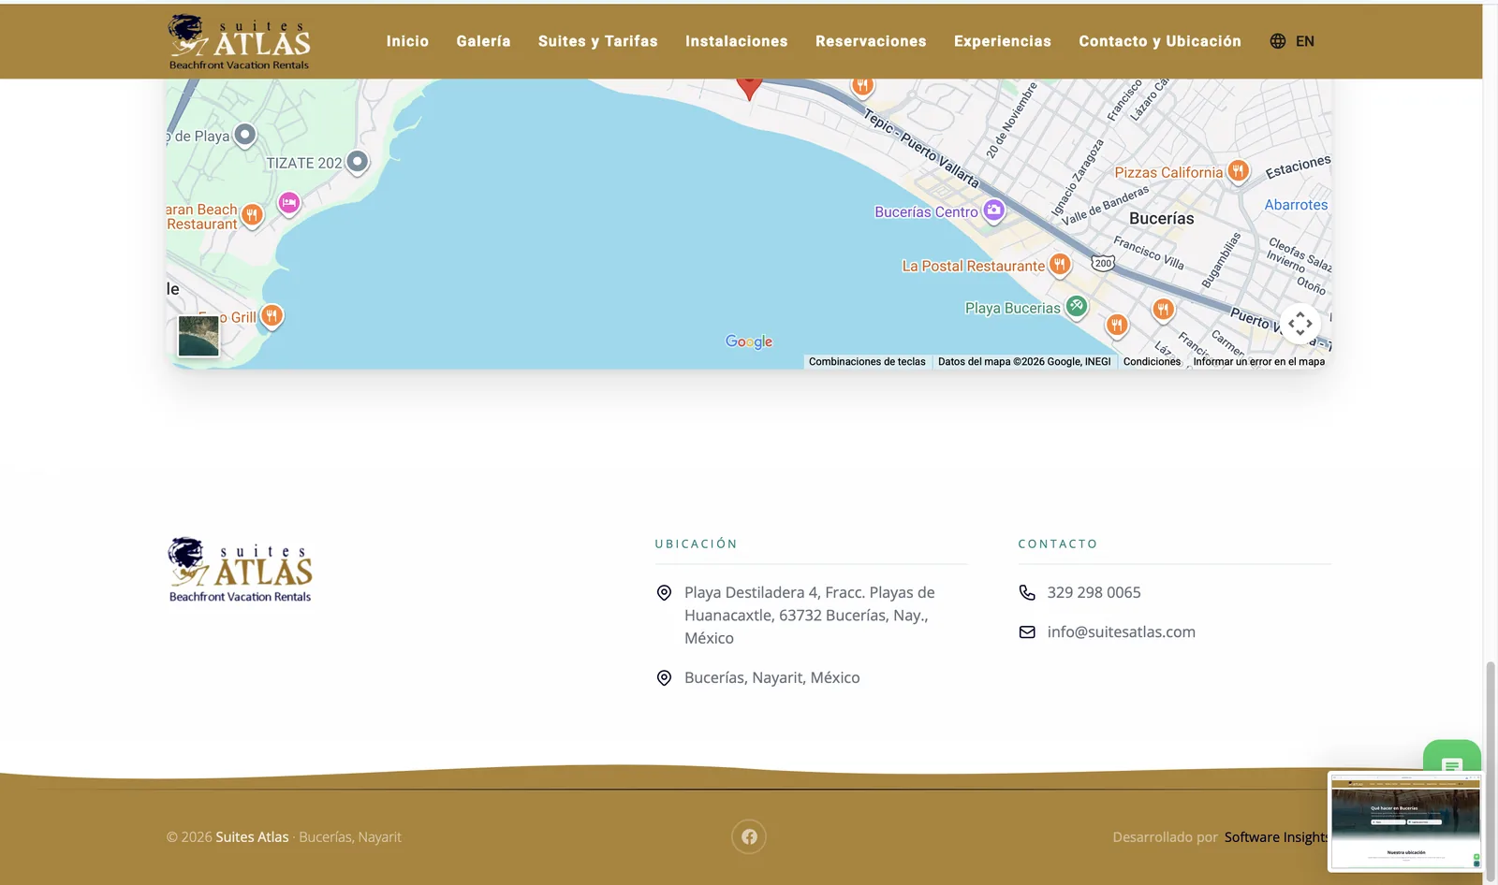Click the pin icon next to Bucerías, Nayarit
This screenshot has height=885, width=1498.
click(664, 677)
